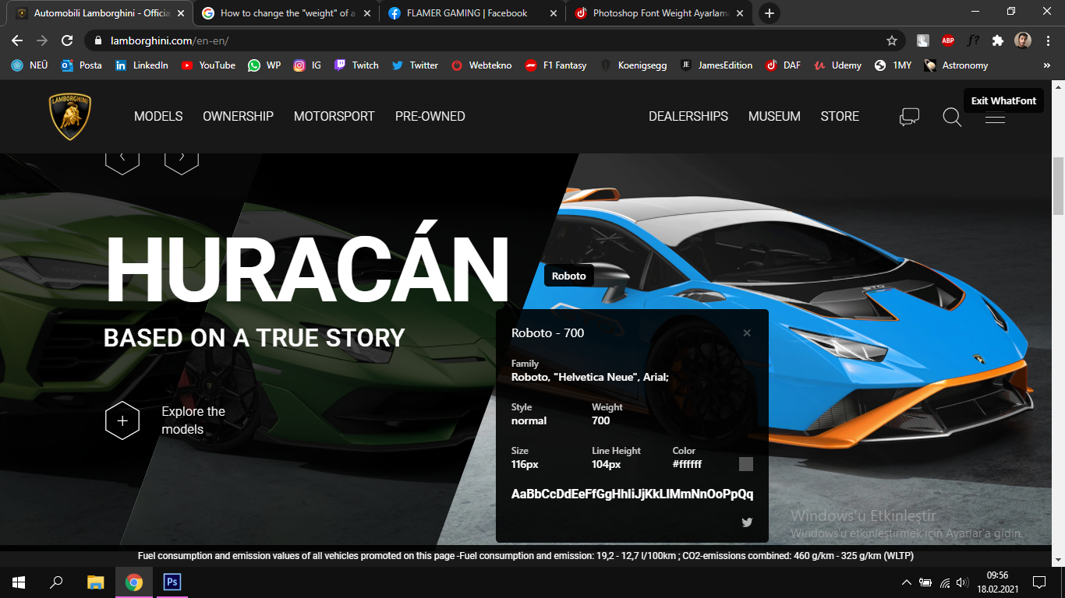Open Windows taskbar search

point(56,582)
